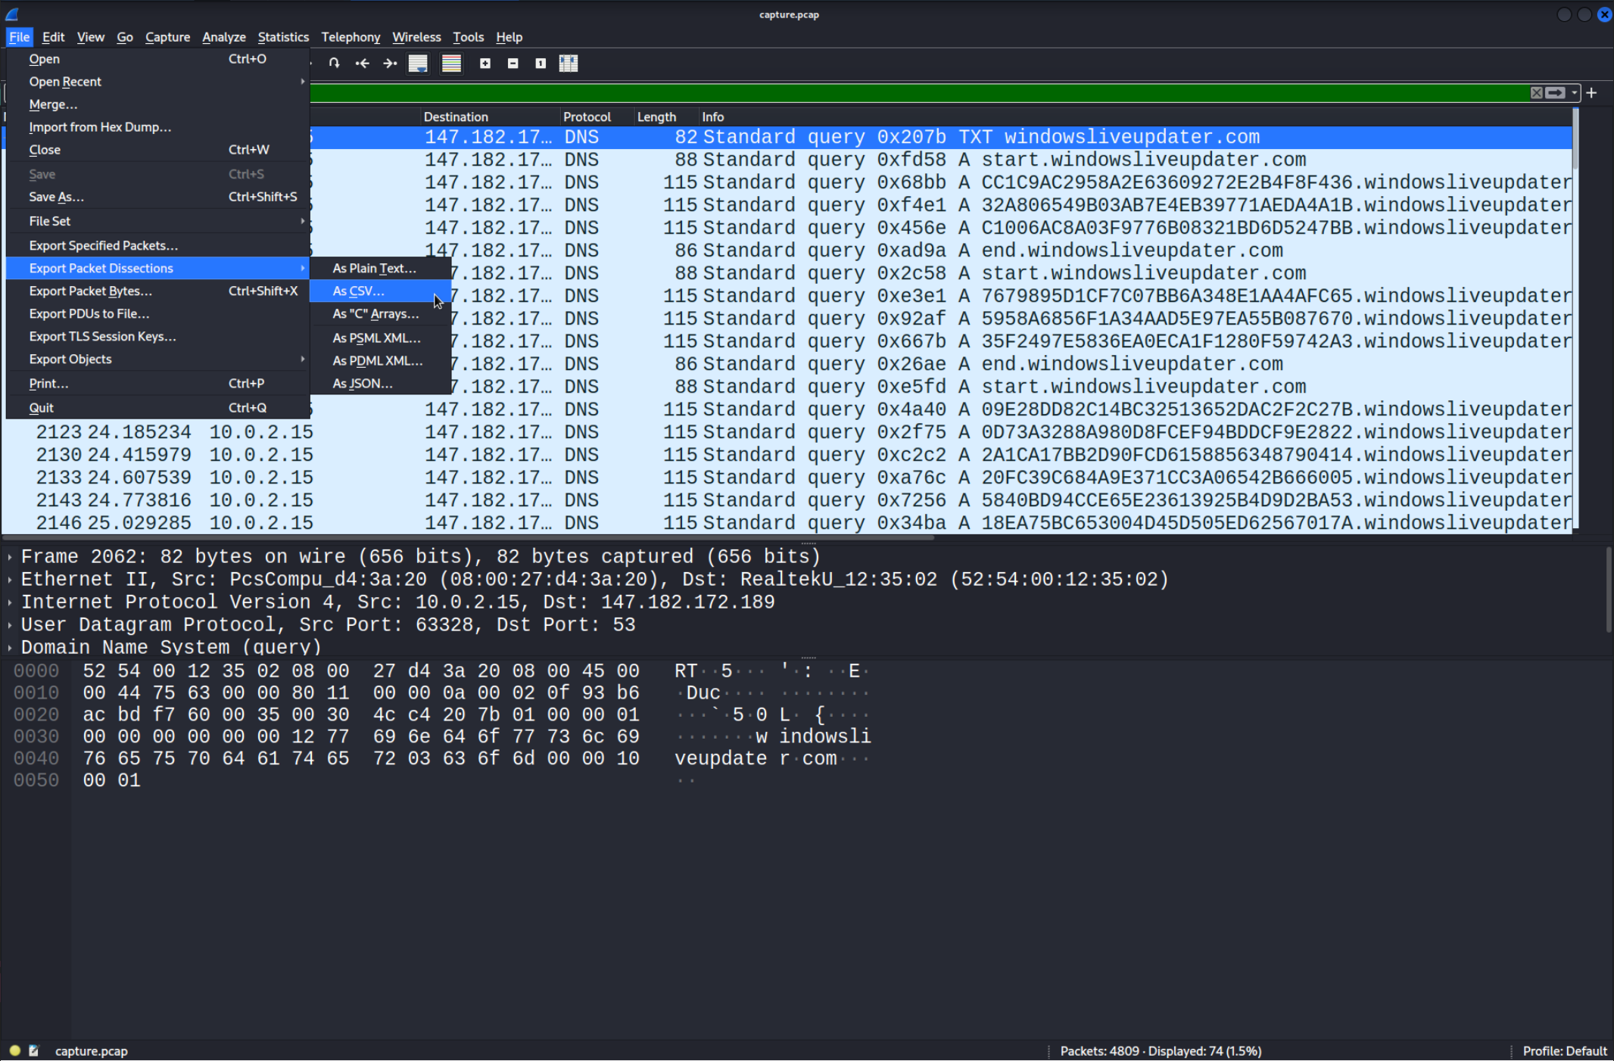This screenshot has height=1061, width=1614.
Task: Open the Open Recent submenu
Action: coord(157,82)
